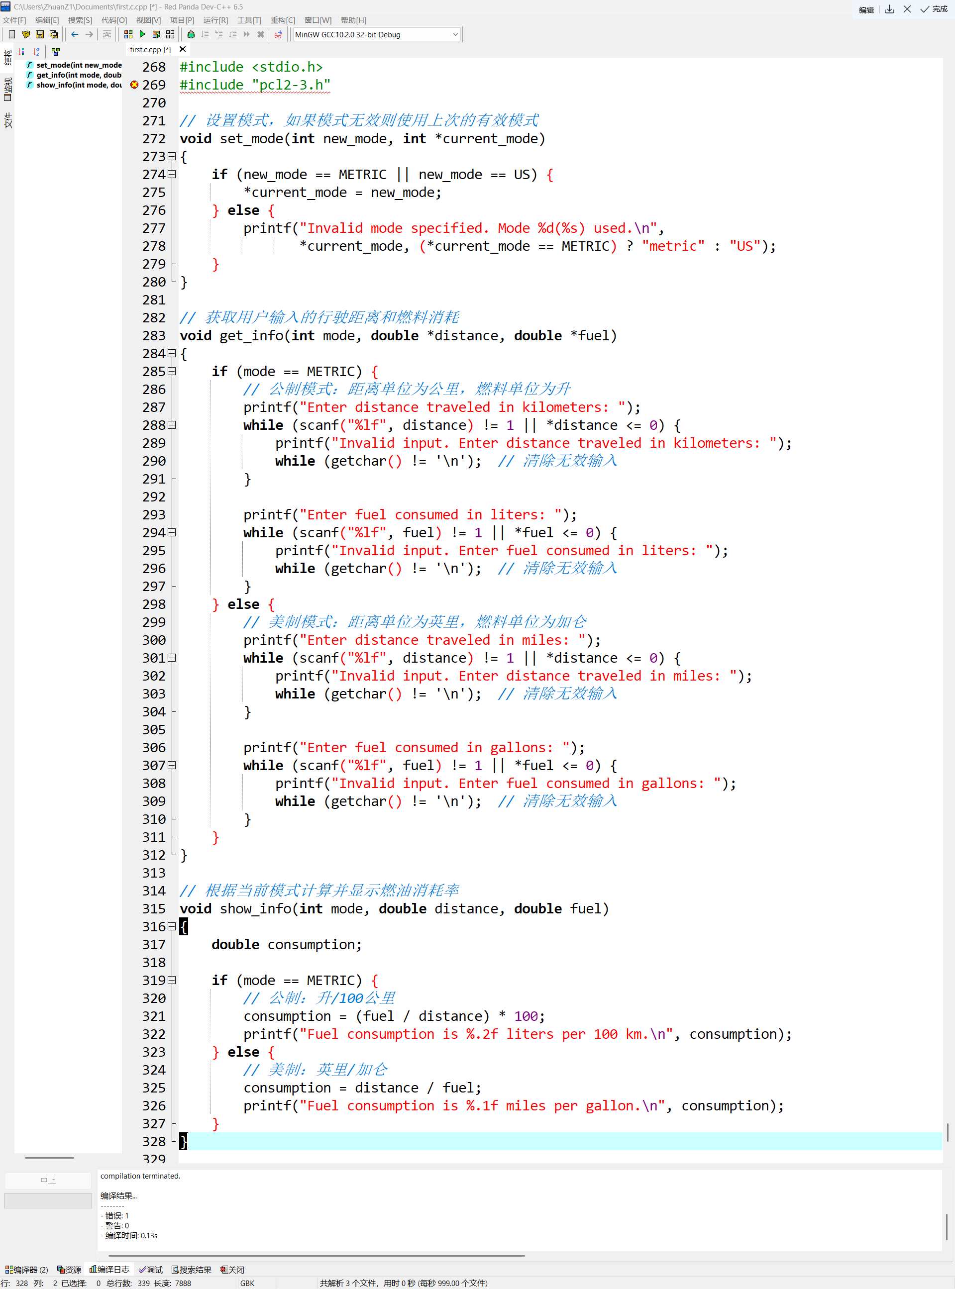This screenshot has height=1289, width=955.
Task: Navigate forward with the right arrow icon
Action: click(89, 35)
